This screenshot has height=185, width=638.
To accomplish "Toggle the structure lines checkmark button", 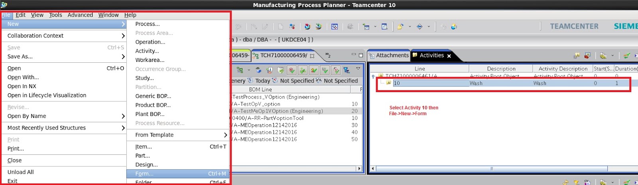I will point(325,70).
